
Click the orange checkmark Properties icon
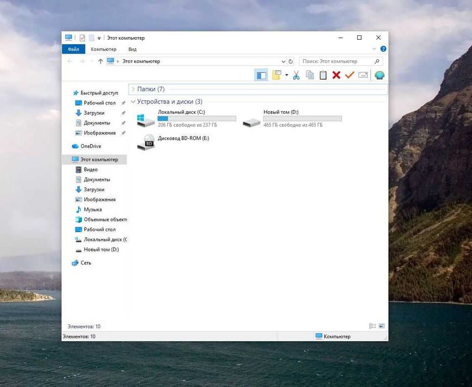pyautogui.click(x=349, y=75)
